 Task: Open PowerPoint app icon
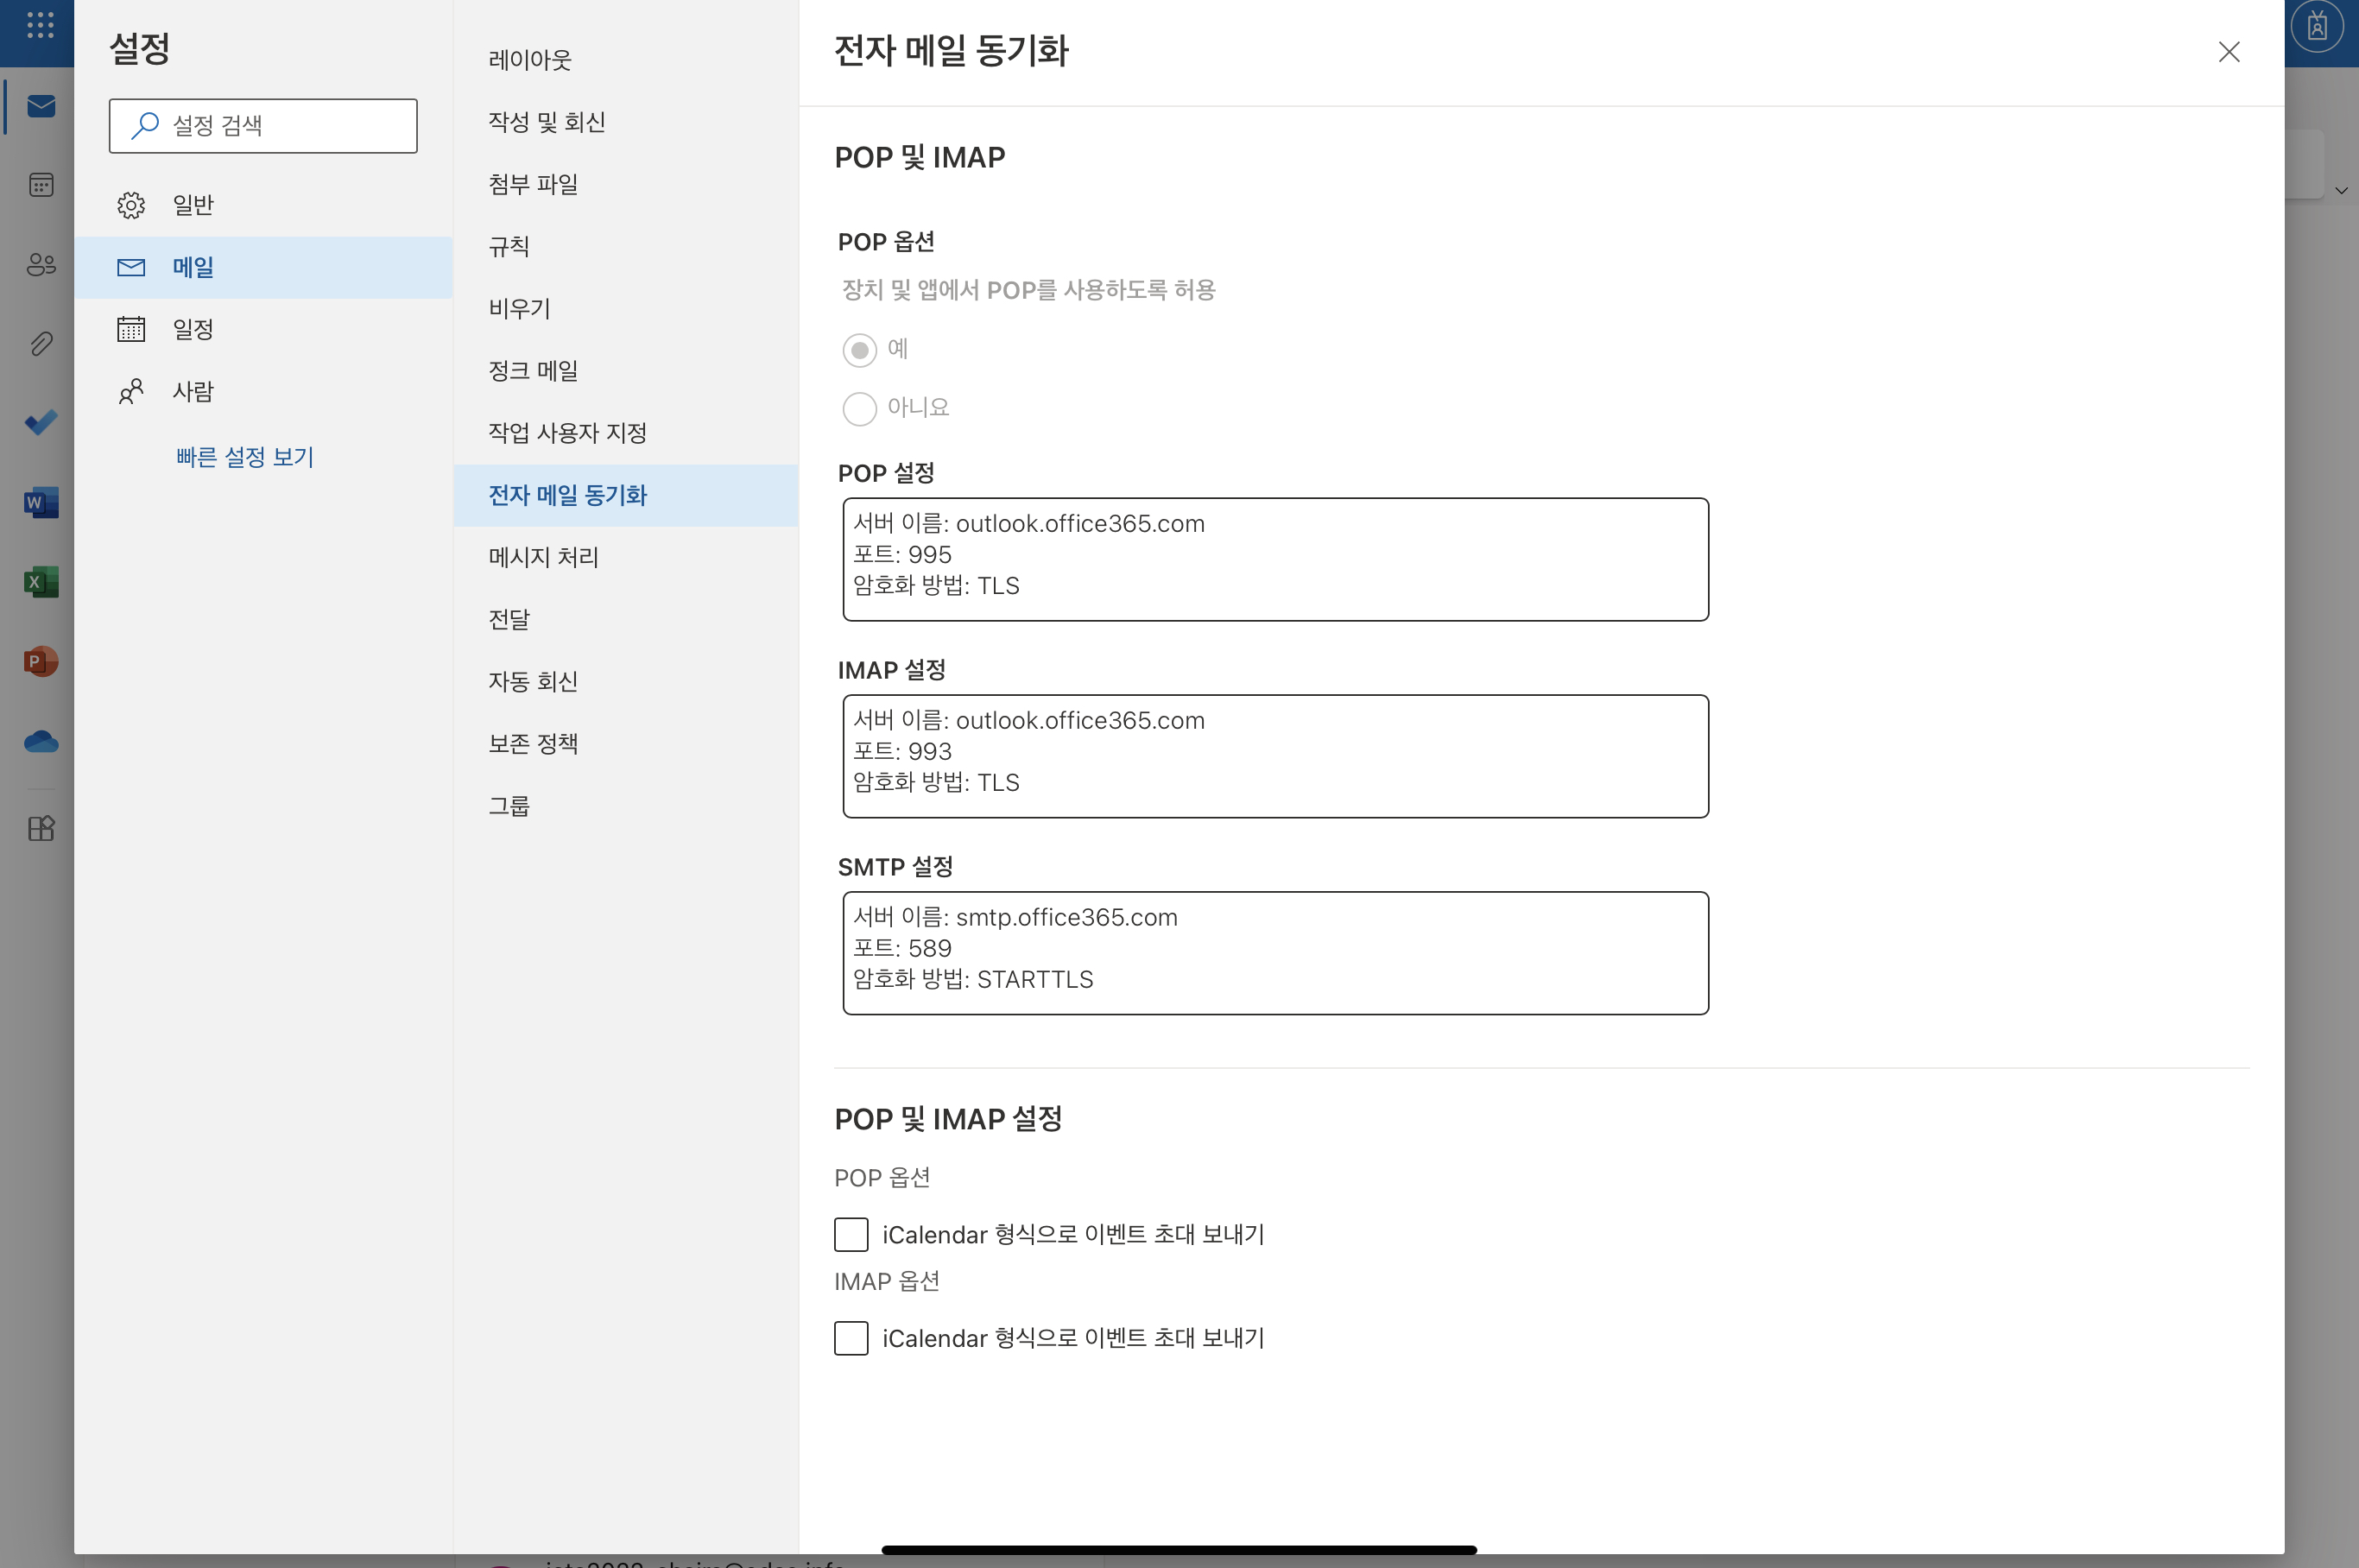coord(41,661)
